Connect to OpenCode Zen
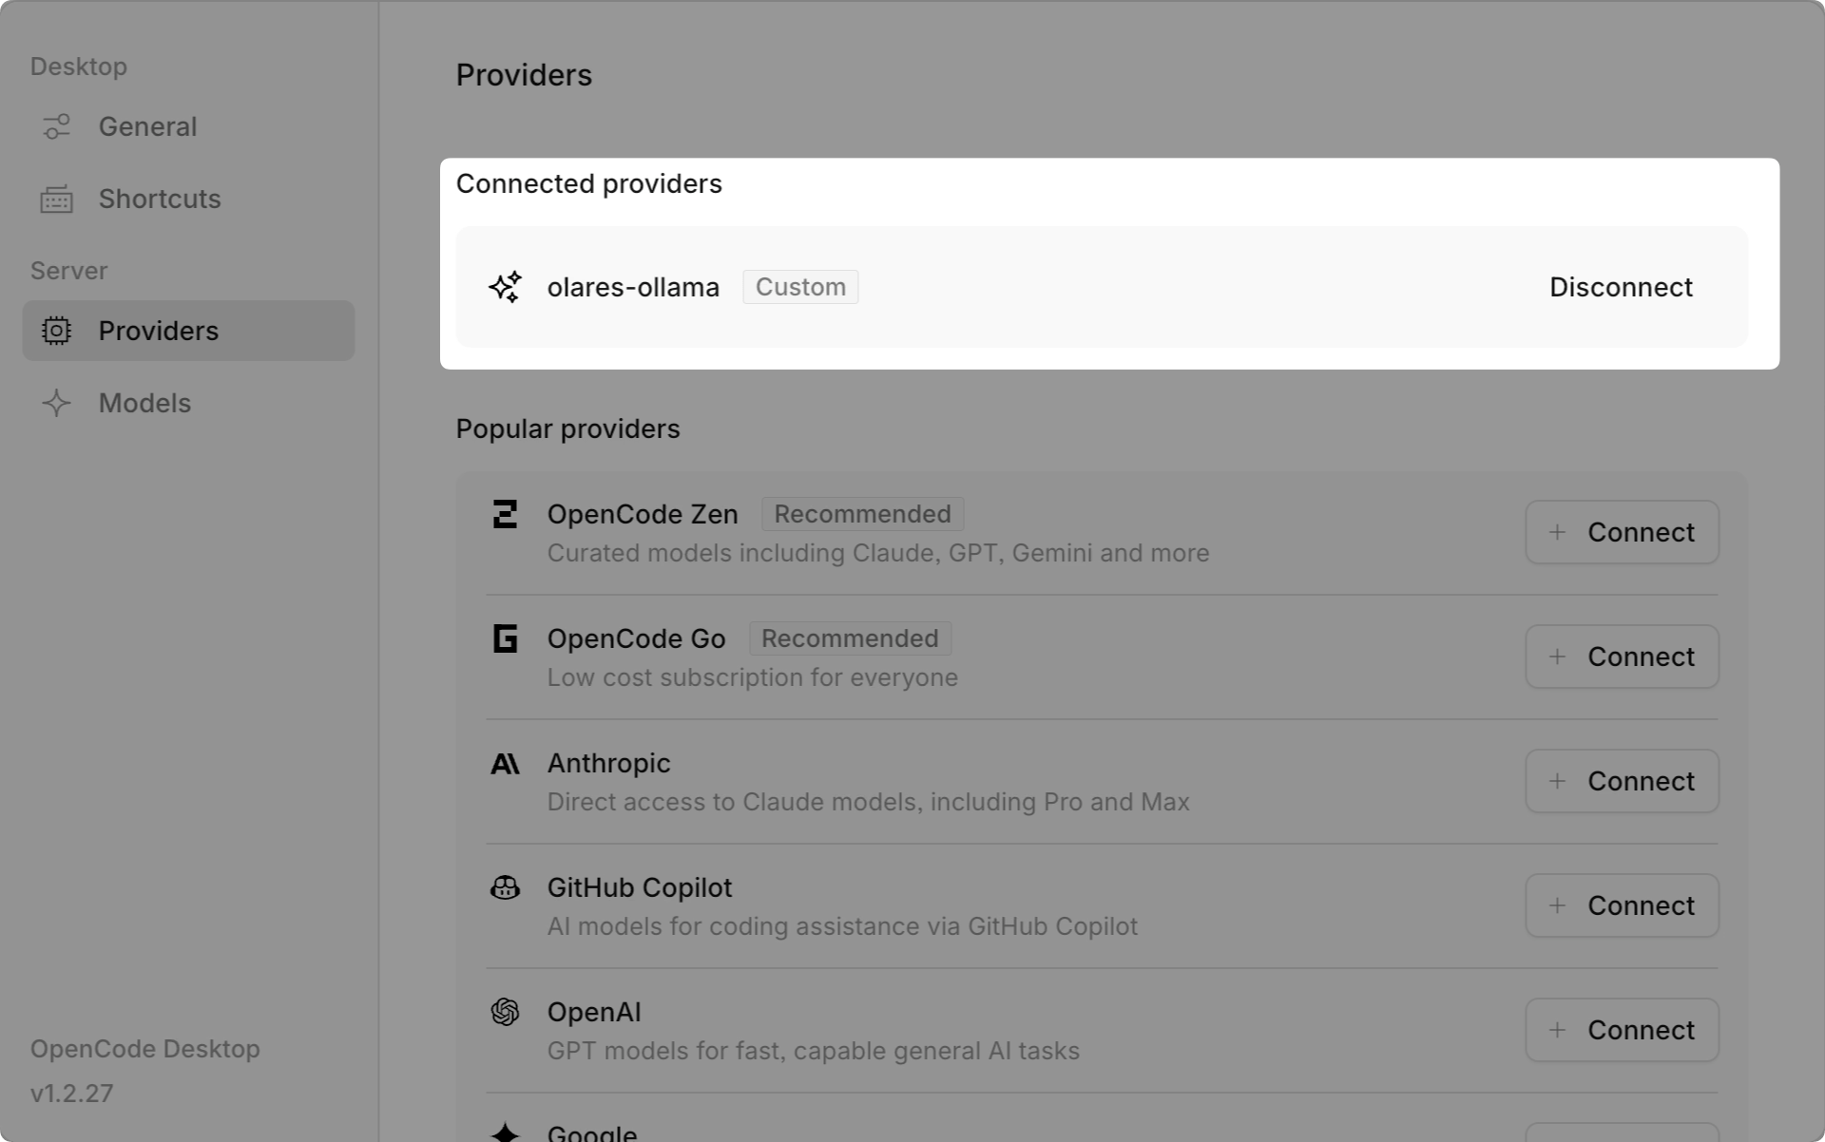 click(x=1622, y=532)
